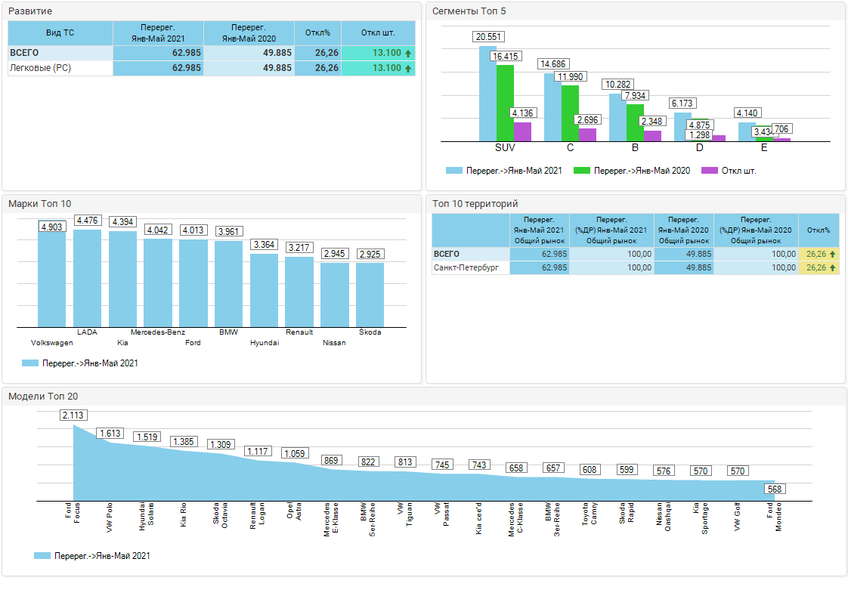This screenshot has width=848, height=599.
Task: Click the 2.113 Ford Focus data label
Action: coord(73,415)
